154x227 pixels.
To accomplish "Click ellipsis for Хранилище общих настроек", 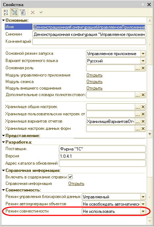I will pos(138,107).
